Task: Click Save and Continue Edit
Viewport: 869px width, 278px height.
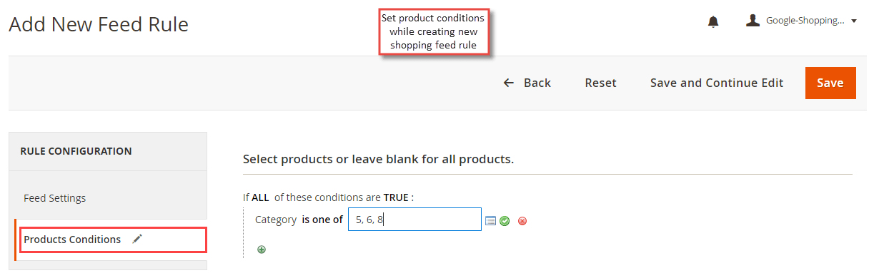Action: click(717, 83)
